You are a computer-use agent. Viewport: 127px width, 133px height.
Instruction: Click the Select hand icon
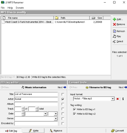tap(114, 42)
